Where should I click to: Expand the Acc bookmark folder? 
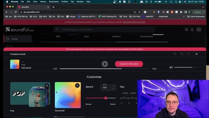pos(9,16)
